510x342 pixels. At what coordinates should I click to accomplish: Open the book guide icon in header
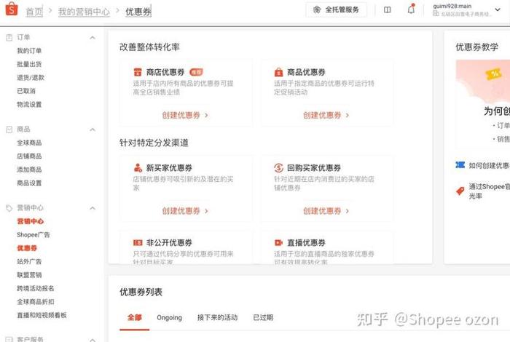click(387, 10)
